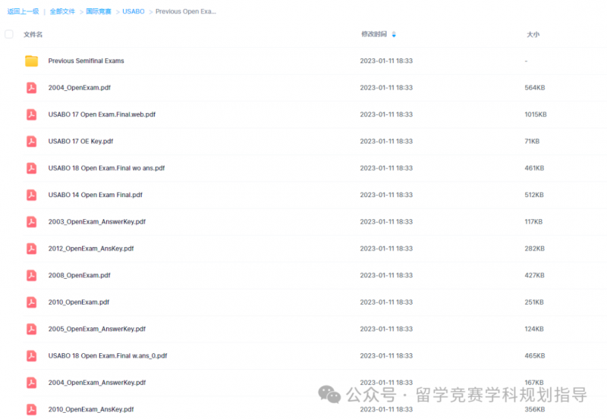Click the 1015KB size value
607x419 pixels.
(536, 114)
